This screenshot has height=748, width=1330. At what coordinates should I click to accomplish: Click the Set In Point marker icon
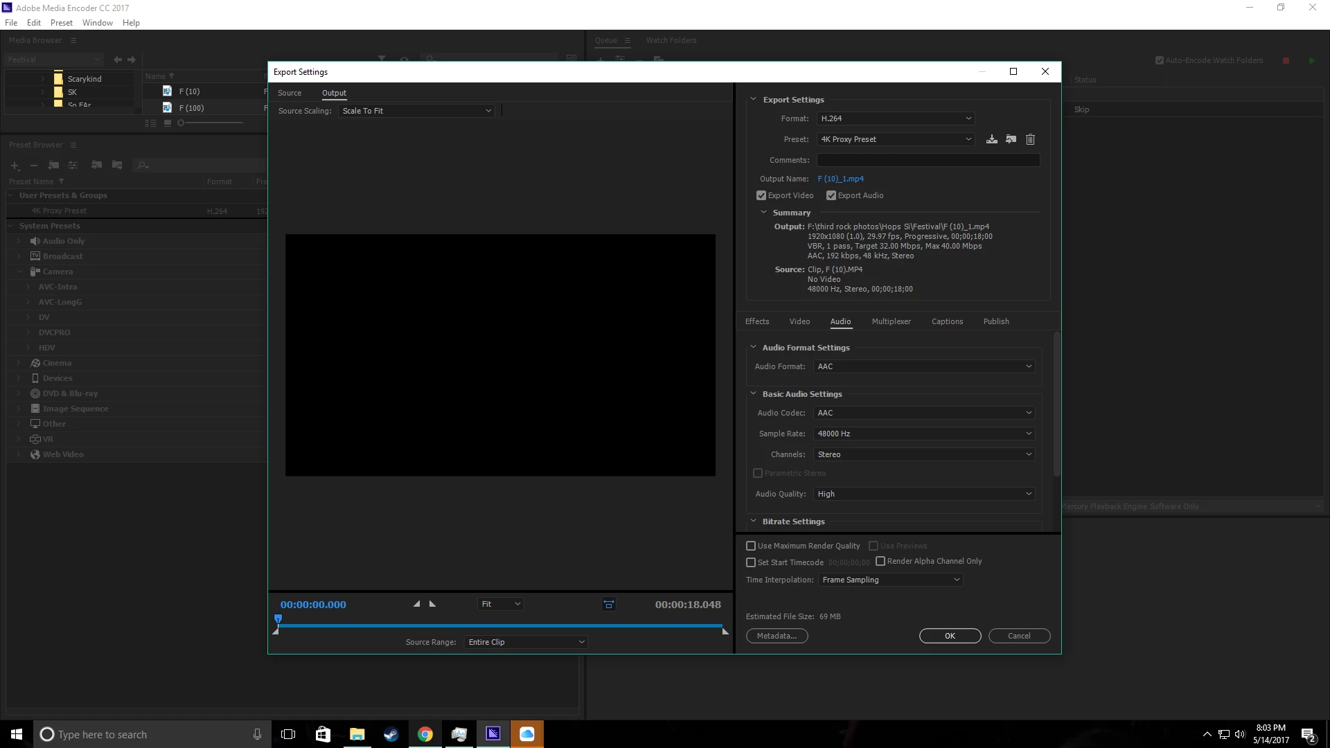pyautogui.click(x=416, y=604)
